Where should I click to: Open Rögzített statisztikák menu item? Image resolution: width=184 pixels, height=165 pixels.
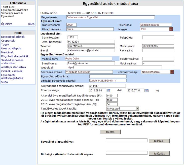point(15,56)
